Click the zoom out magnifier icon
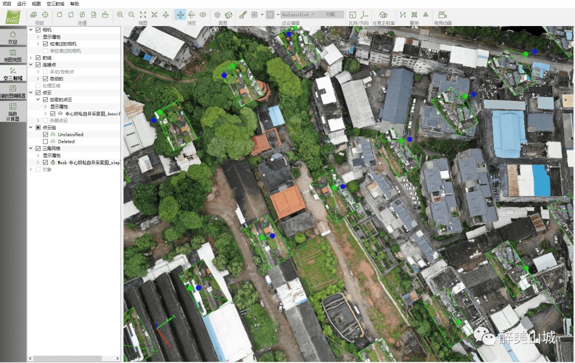 point(132,15)
